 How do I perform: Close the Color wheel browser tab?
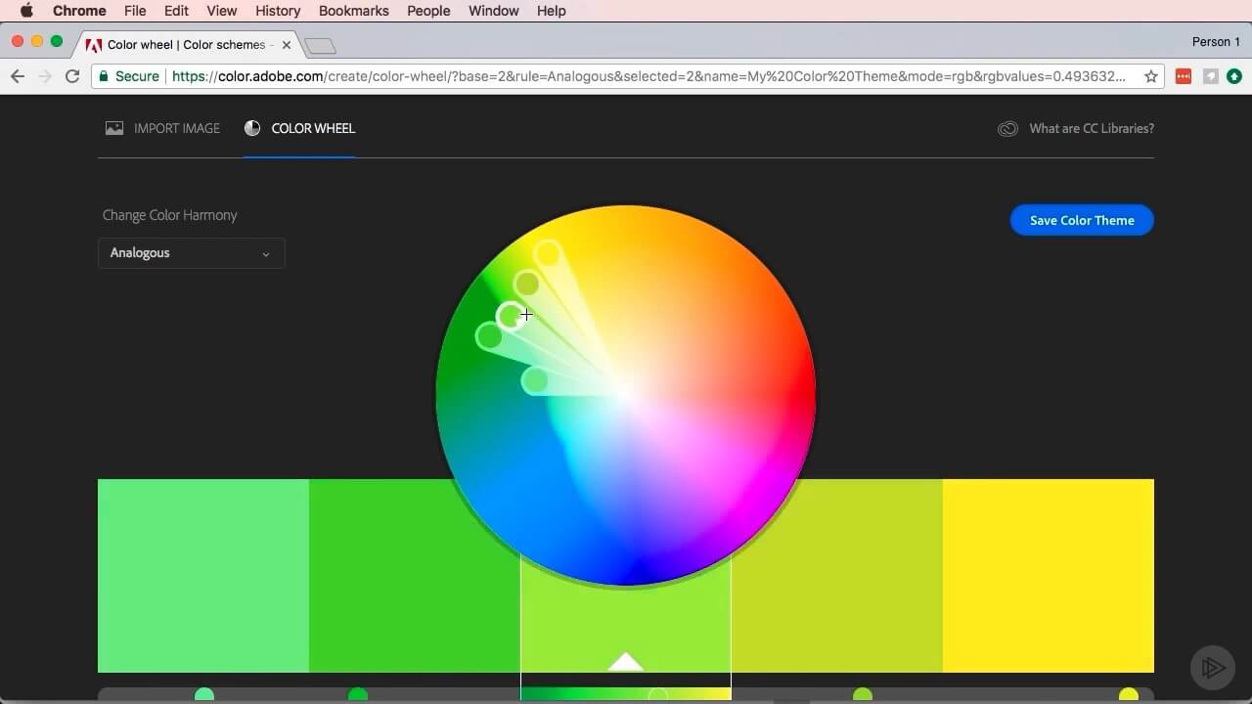287,45
